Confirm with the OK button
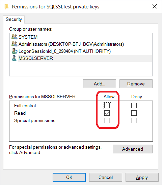This screenshot has width=162, height=185. (x=69, y=177)
